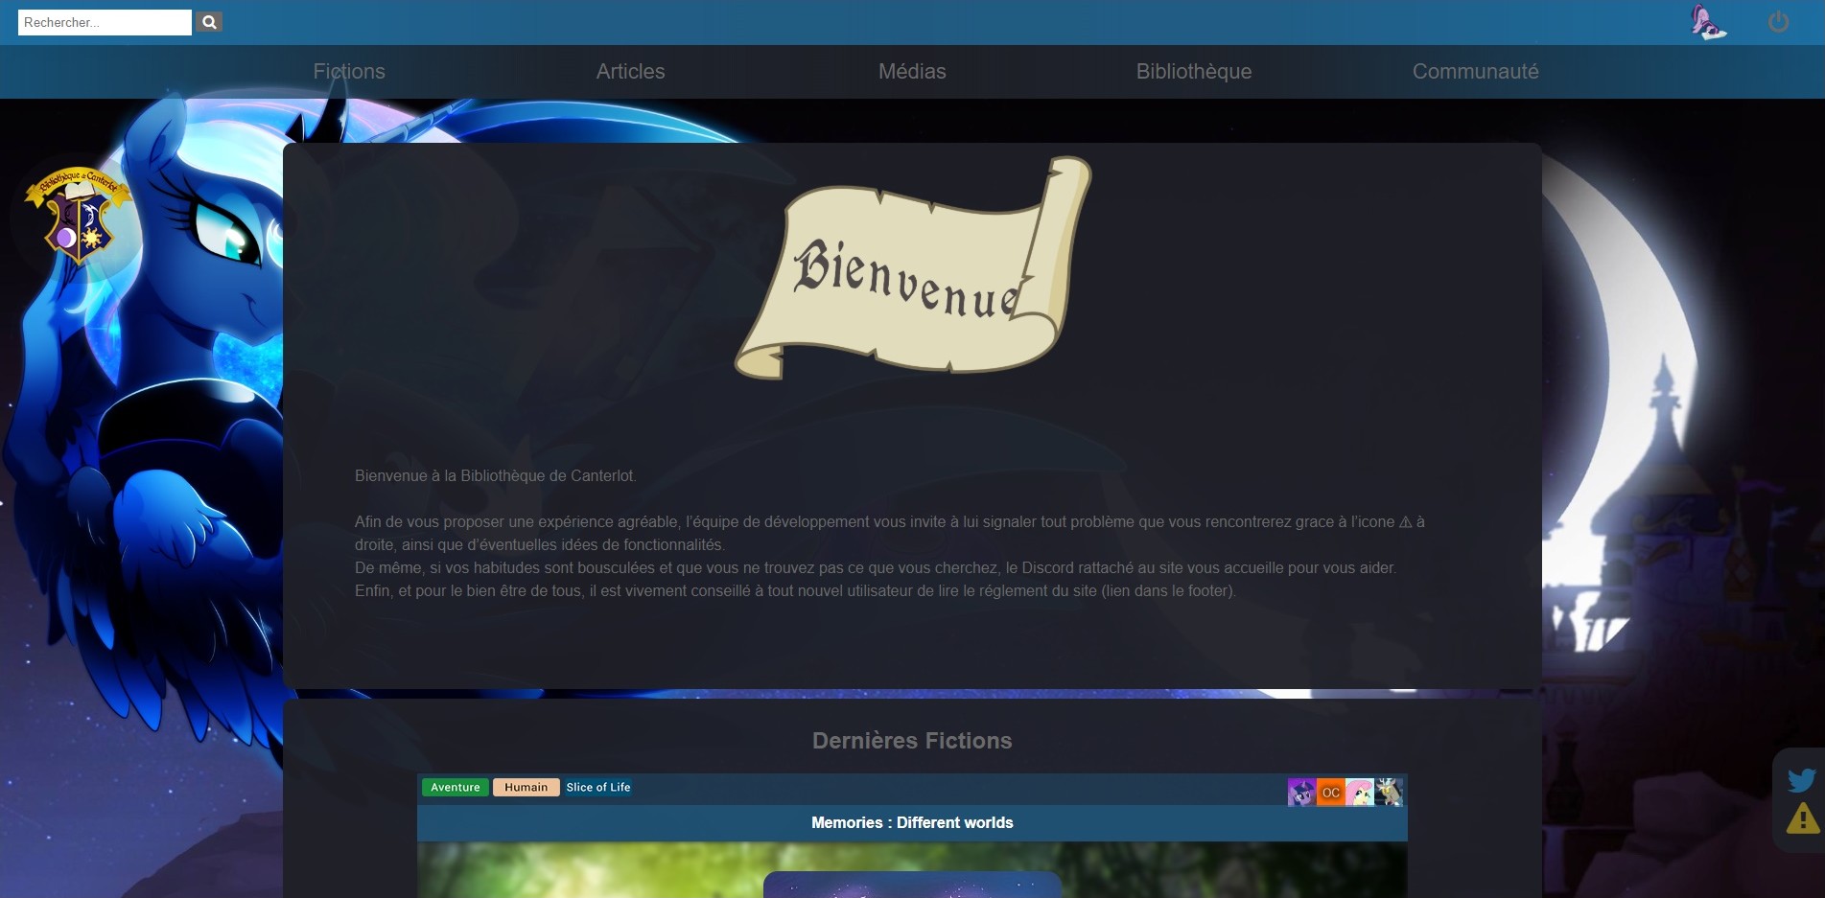Click the Discord character icon
Screen dimensions: 1825x898
pyautogui.click(x=1389, y=793)
